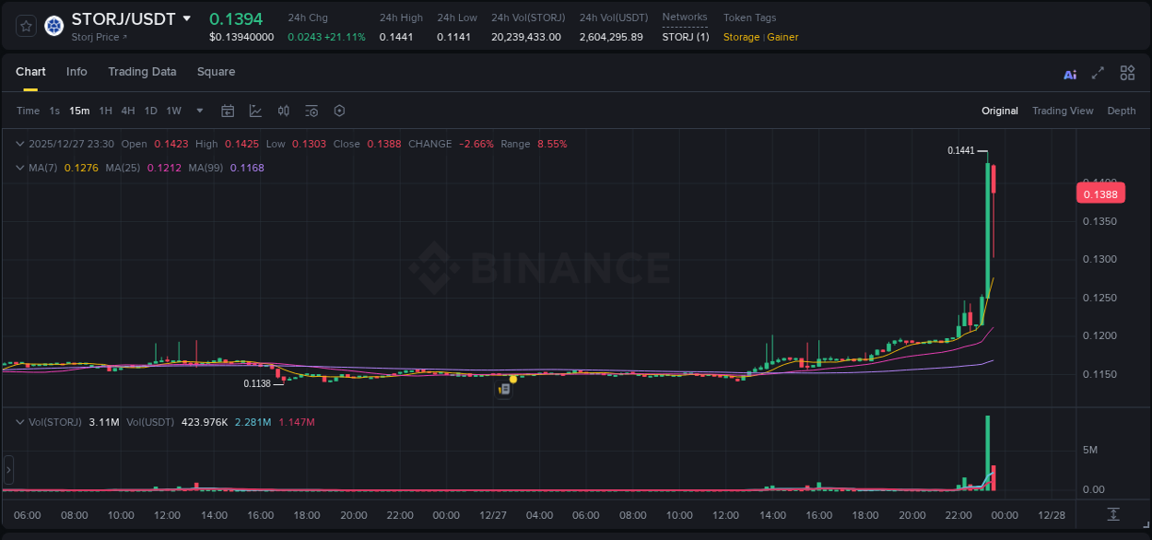Toggle the favorites star for STORJ/USDT
Image resolution: width=1152 pixels, height=540 pixels.
click(x=25, y=25)
